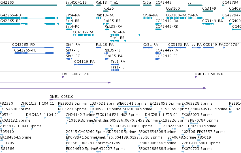The image size is (241, 153).
Task: Select protein RpL35-PB
Action: [106, 53]
